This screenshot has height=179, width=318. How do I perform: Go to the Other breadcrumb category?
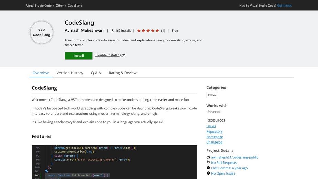coord(59,6)
